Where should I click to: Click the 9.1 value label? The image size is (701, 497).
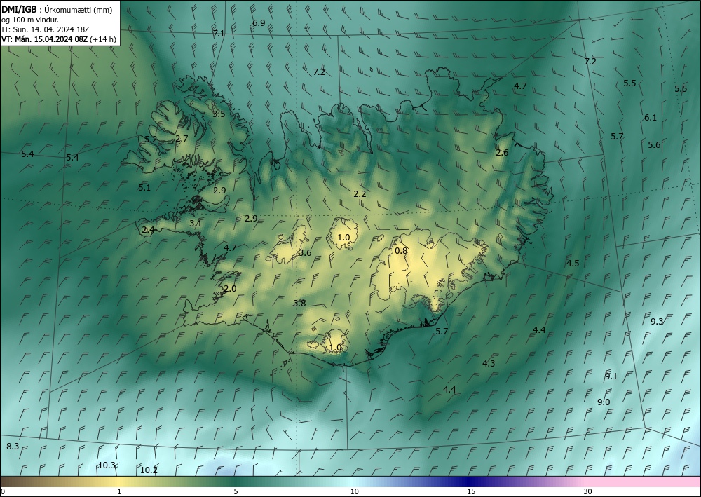click(x=611, y=376)
